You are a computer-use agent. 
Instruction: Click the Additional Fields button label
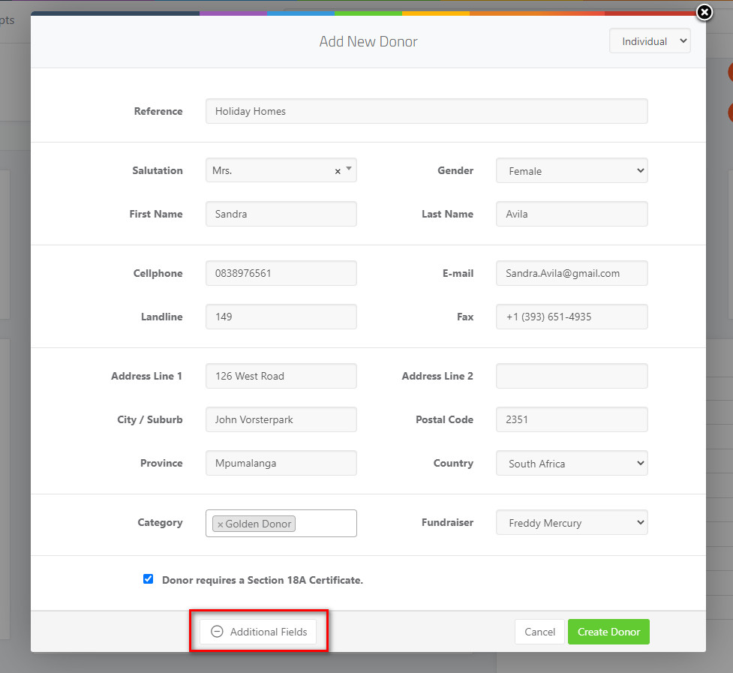(269, 632)
